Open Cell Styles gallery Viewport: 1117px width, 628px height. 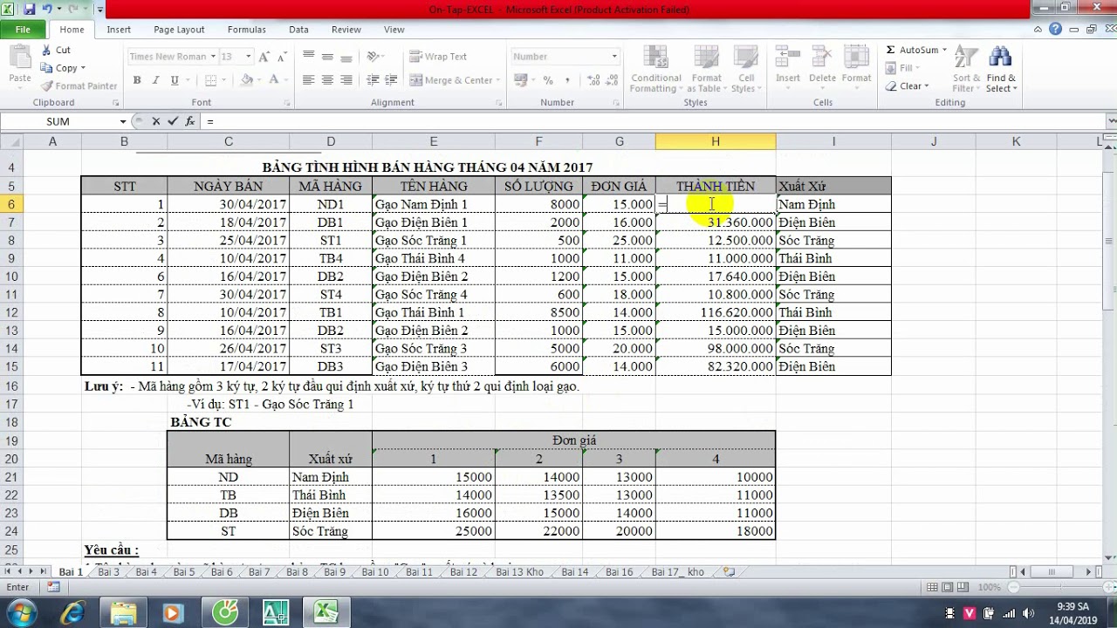[x=745, y=69]
